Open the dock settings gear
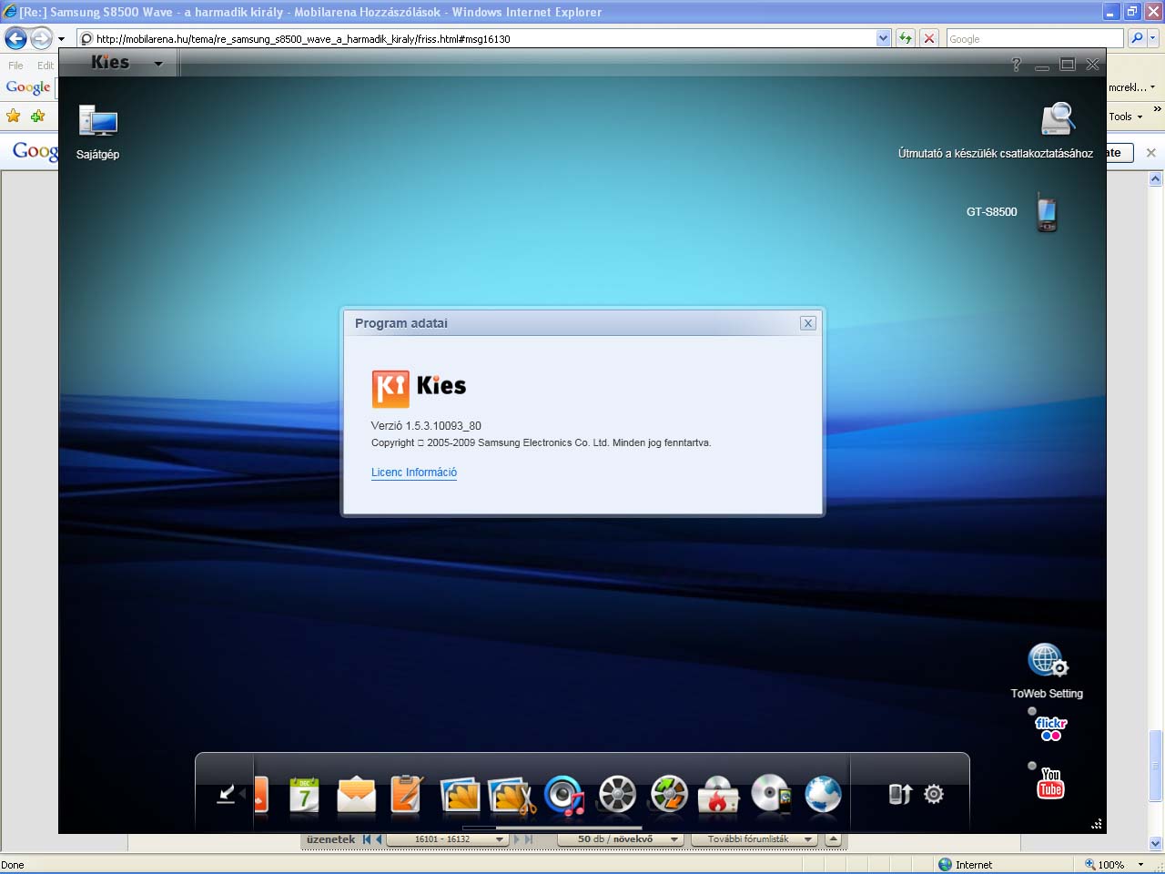Image resolution: width=1165 pixels, height=874 pixels. point(933,794)
